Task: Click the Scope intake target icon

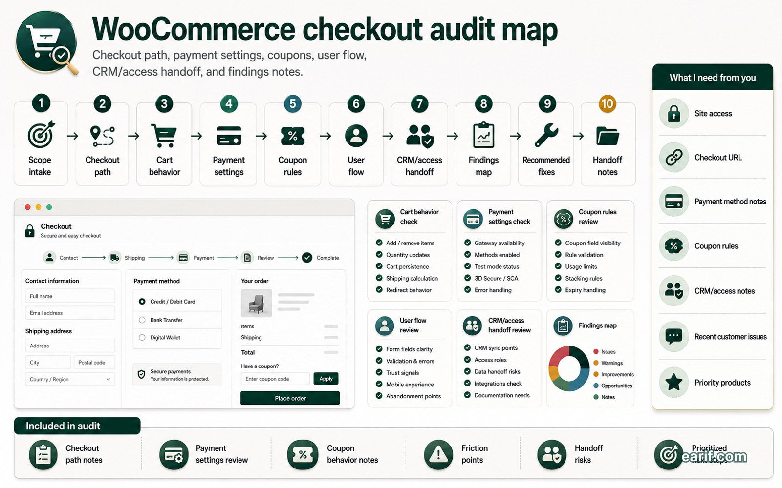Action: [41, 135]
